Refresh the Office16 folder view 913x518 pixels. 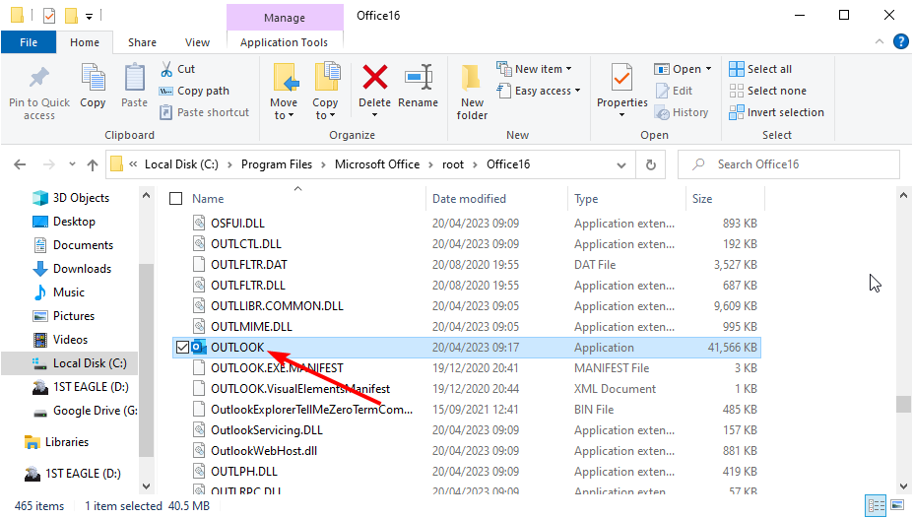[x=651, y=164]
